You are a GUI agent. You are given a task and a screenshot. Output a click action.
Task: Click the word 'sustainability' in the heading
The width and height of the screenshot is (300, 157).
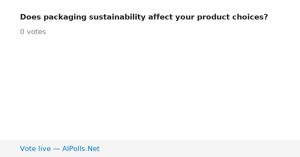[117, 17]
